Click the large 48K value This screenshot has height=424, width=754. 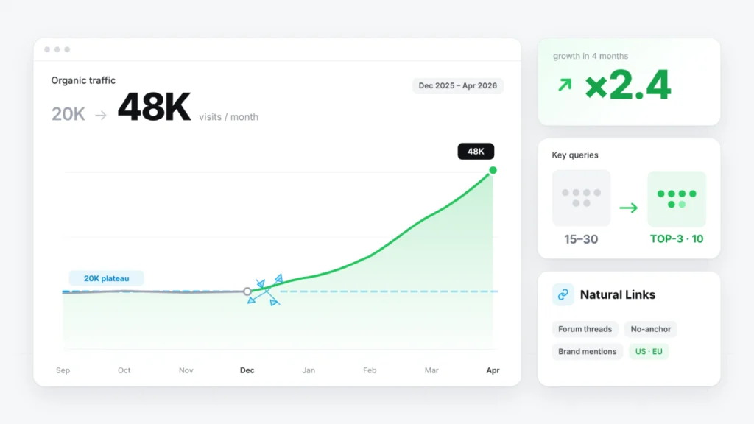coord(154,107)
